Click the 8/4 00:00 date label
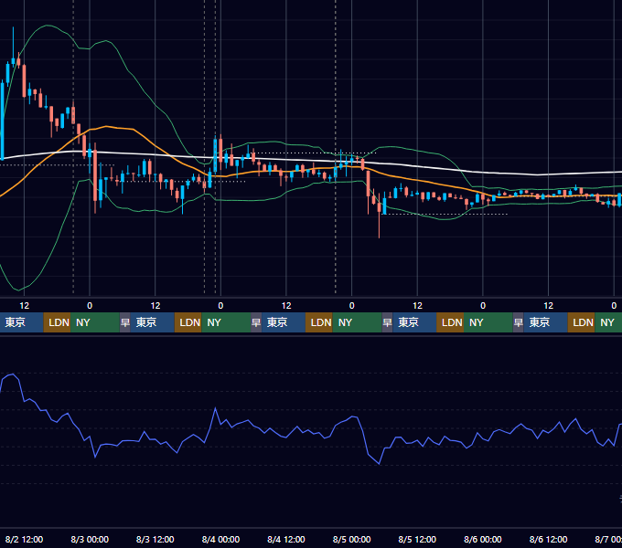Screen dimensions: 622x548 coord(220,539)
